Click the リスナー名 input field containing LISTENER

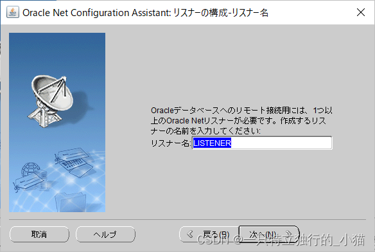[x=262, y=143]
